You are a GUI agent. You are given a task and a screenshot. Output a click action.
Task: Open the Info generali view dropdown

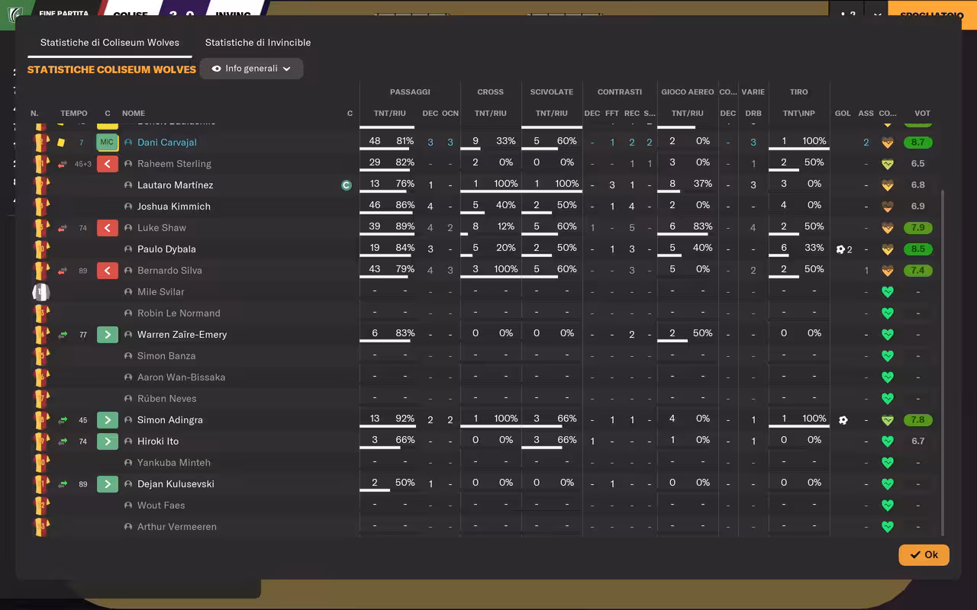pos(251,69)
